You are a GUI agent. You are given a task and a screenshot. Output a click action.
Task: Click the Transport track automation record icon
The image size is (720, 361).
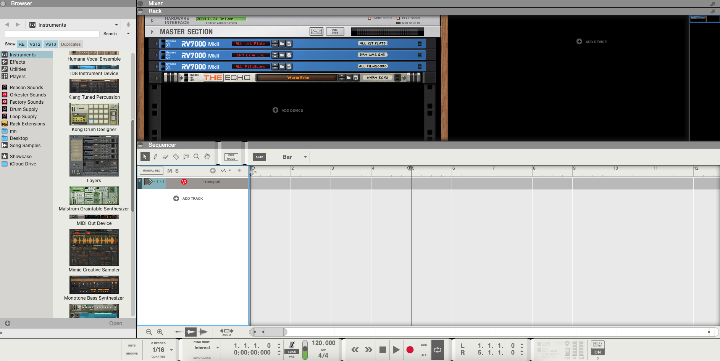(x=184, y=182)
